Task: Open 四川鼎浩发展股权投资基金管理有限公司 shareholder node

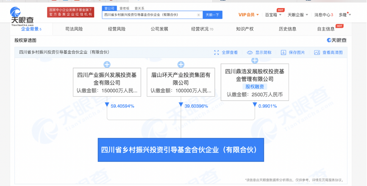Action: (255, 82)
